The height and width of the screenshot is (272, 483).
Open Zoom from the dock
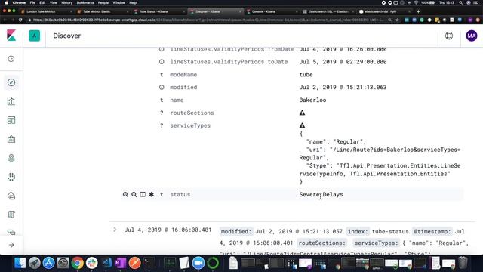point(198,263)
